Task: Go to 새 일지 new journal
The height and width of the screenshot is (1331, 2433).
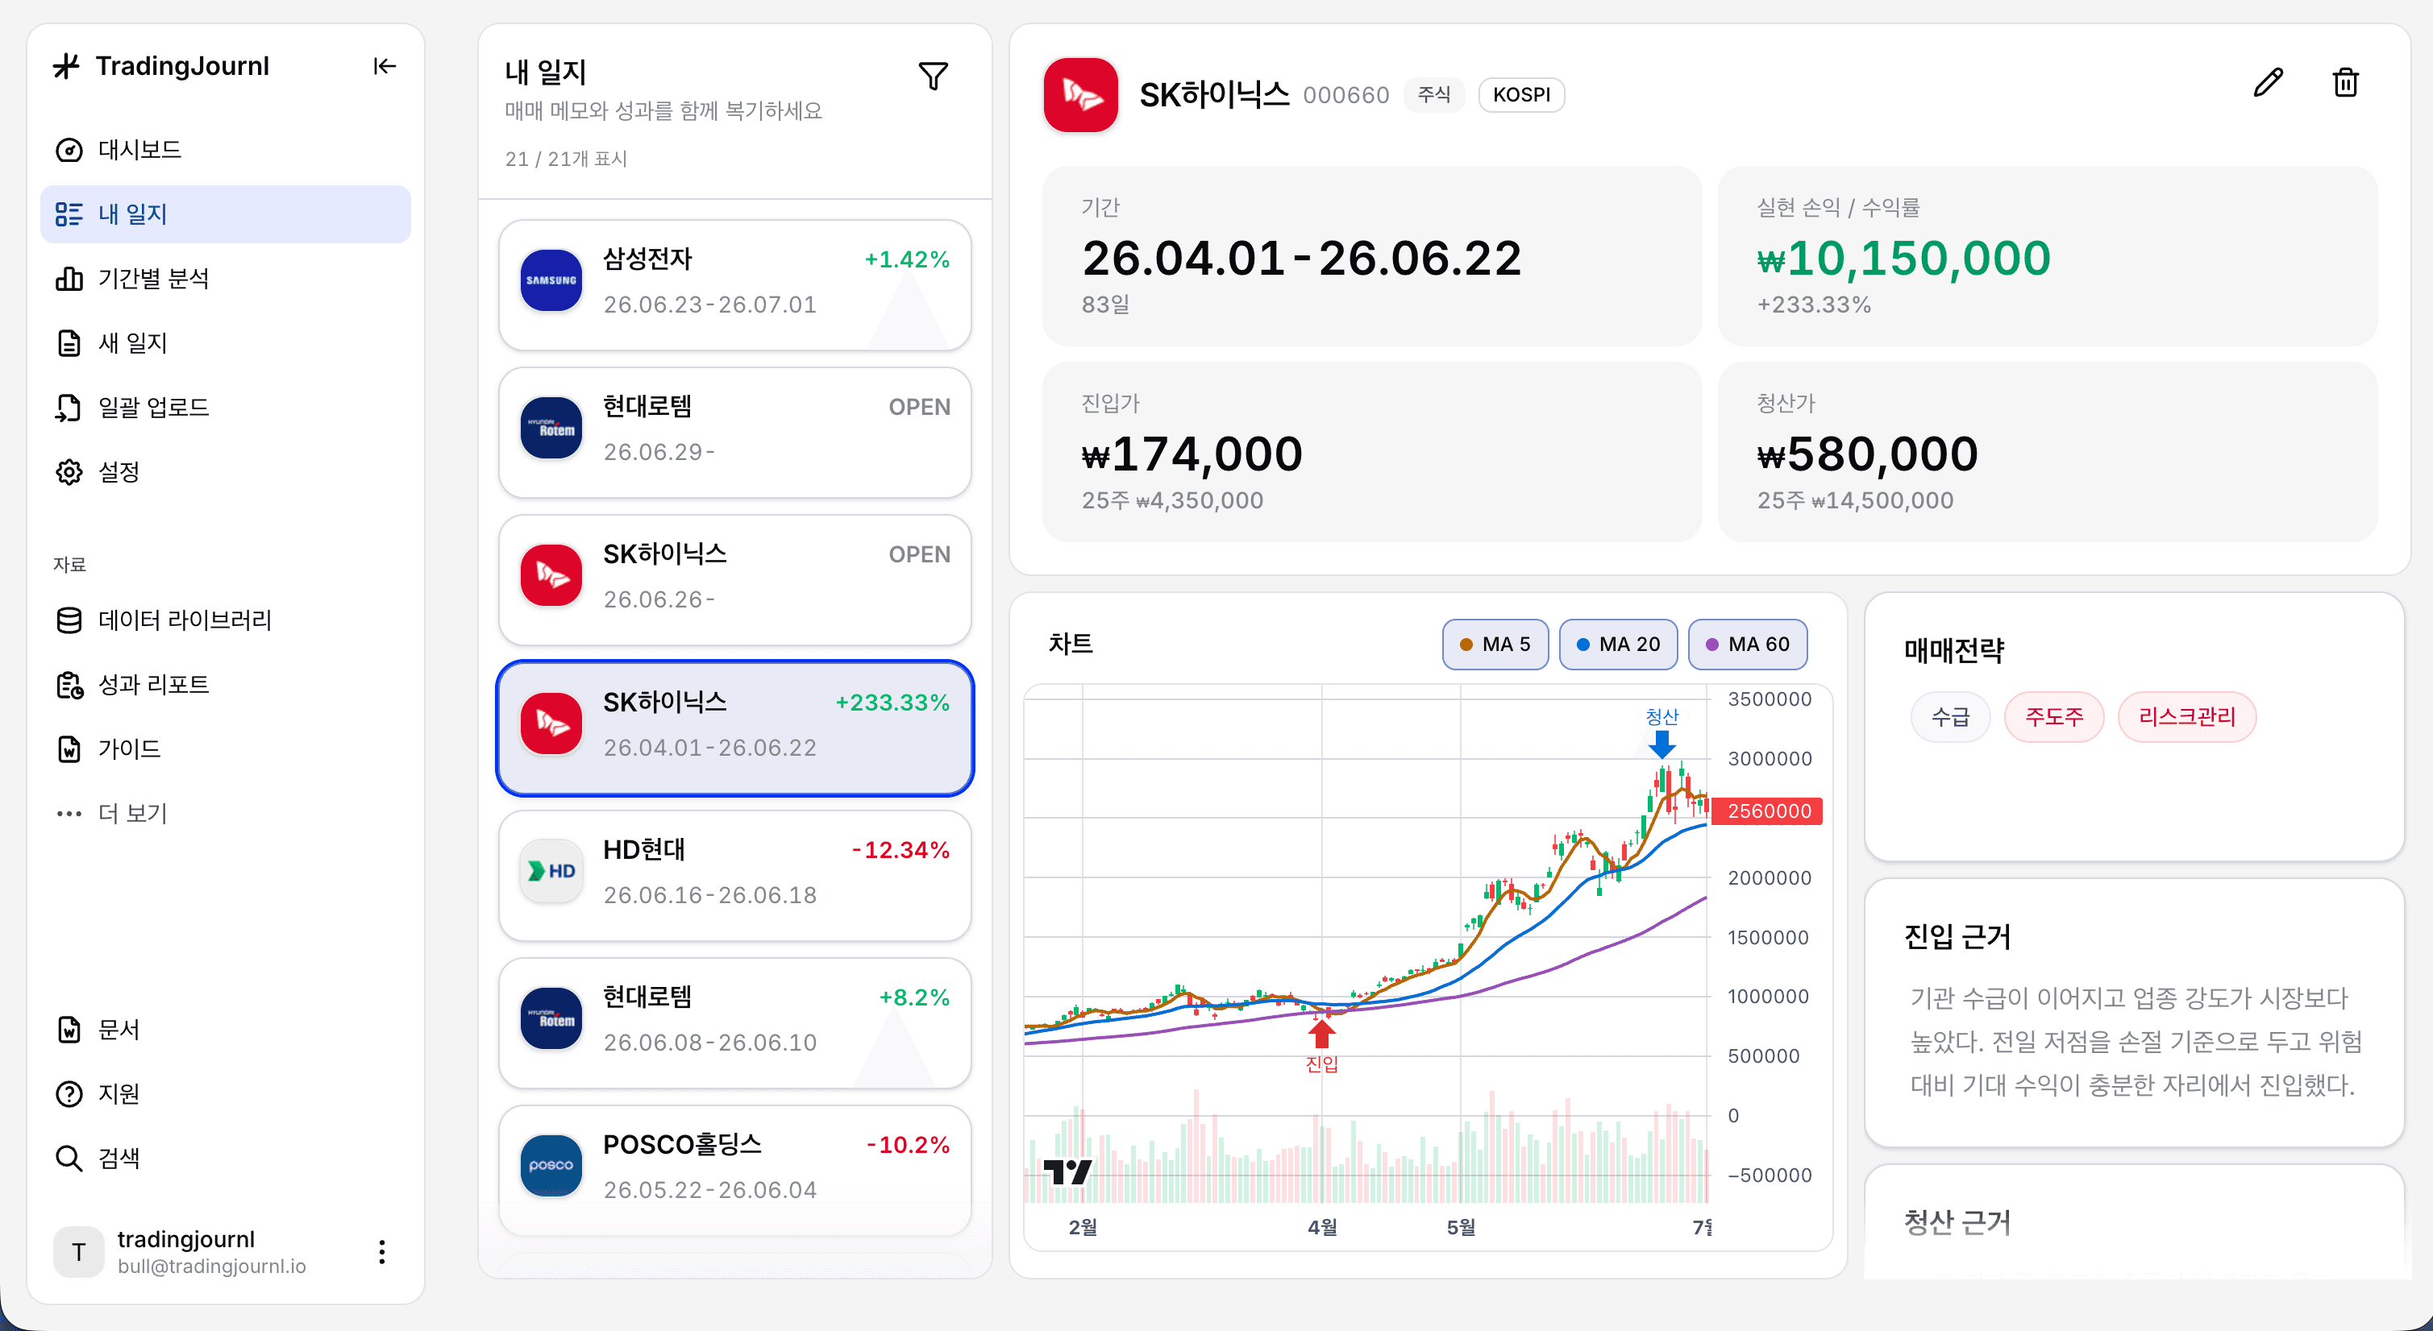Action: [225, 342]
